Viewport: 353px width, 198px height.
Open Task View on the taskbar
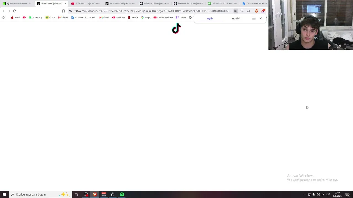coord(76,194)
